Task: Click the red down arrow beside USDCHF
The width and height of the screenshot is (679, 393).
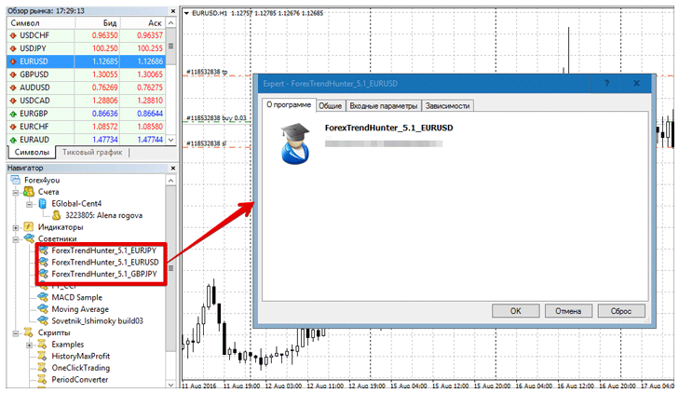Action: click(x=10, y=34)
